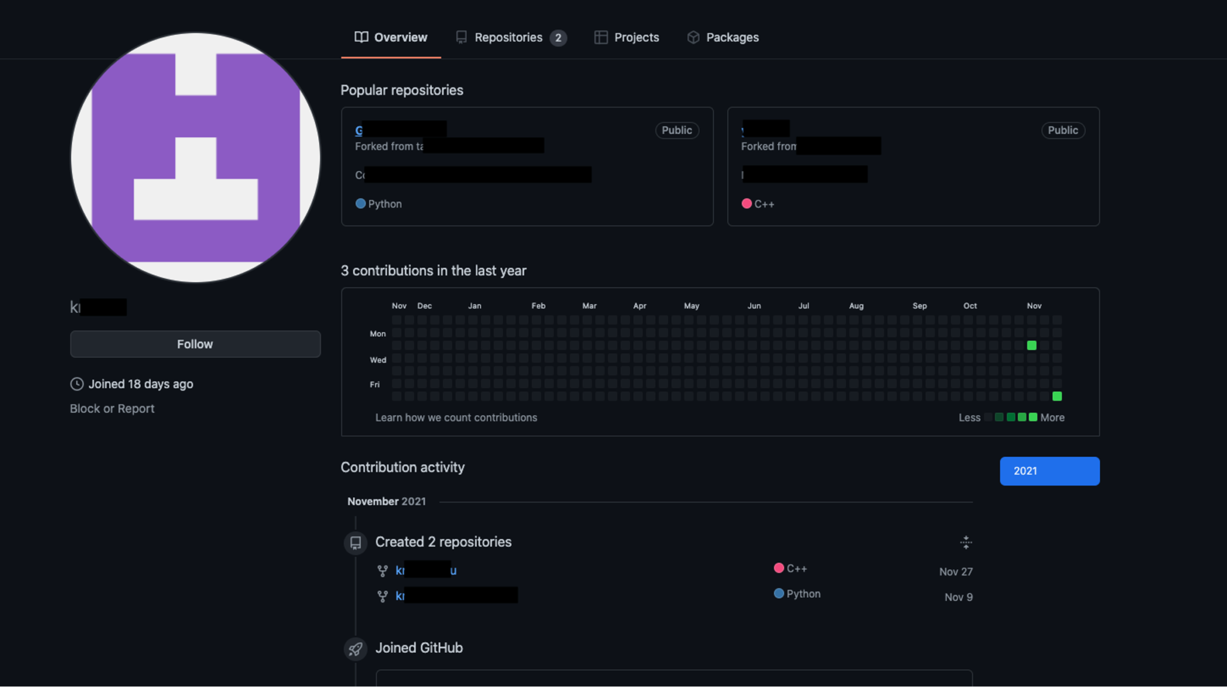Click fork icon of Nov 9 repository

[x=382, y=597]
